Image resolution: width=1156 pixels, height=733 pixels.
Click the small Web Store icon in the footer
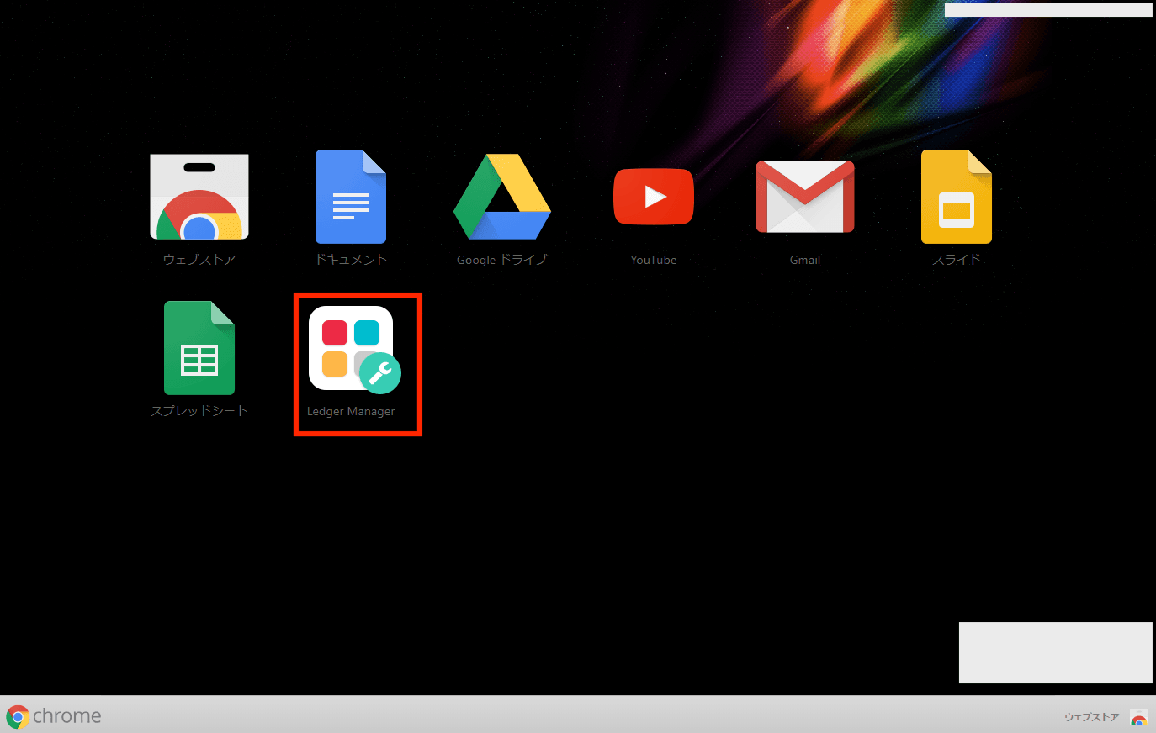point(1138,718)
